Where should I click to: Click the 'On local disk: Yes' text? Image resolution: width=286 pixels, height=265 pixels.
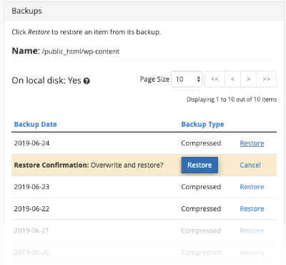(x=46, y=81)
